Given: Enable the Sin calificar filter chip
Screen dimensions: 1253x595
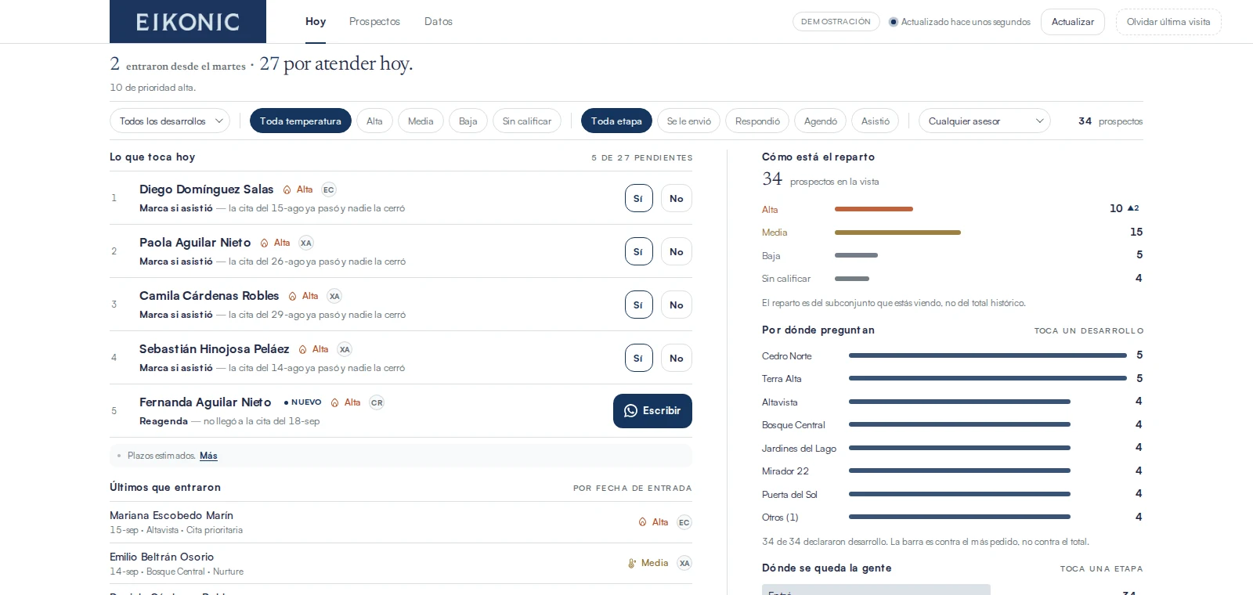Looking at the screenshot, I should click(527, 121).
